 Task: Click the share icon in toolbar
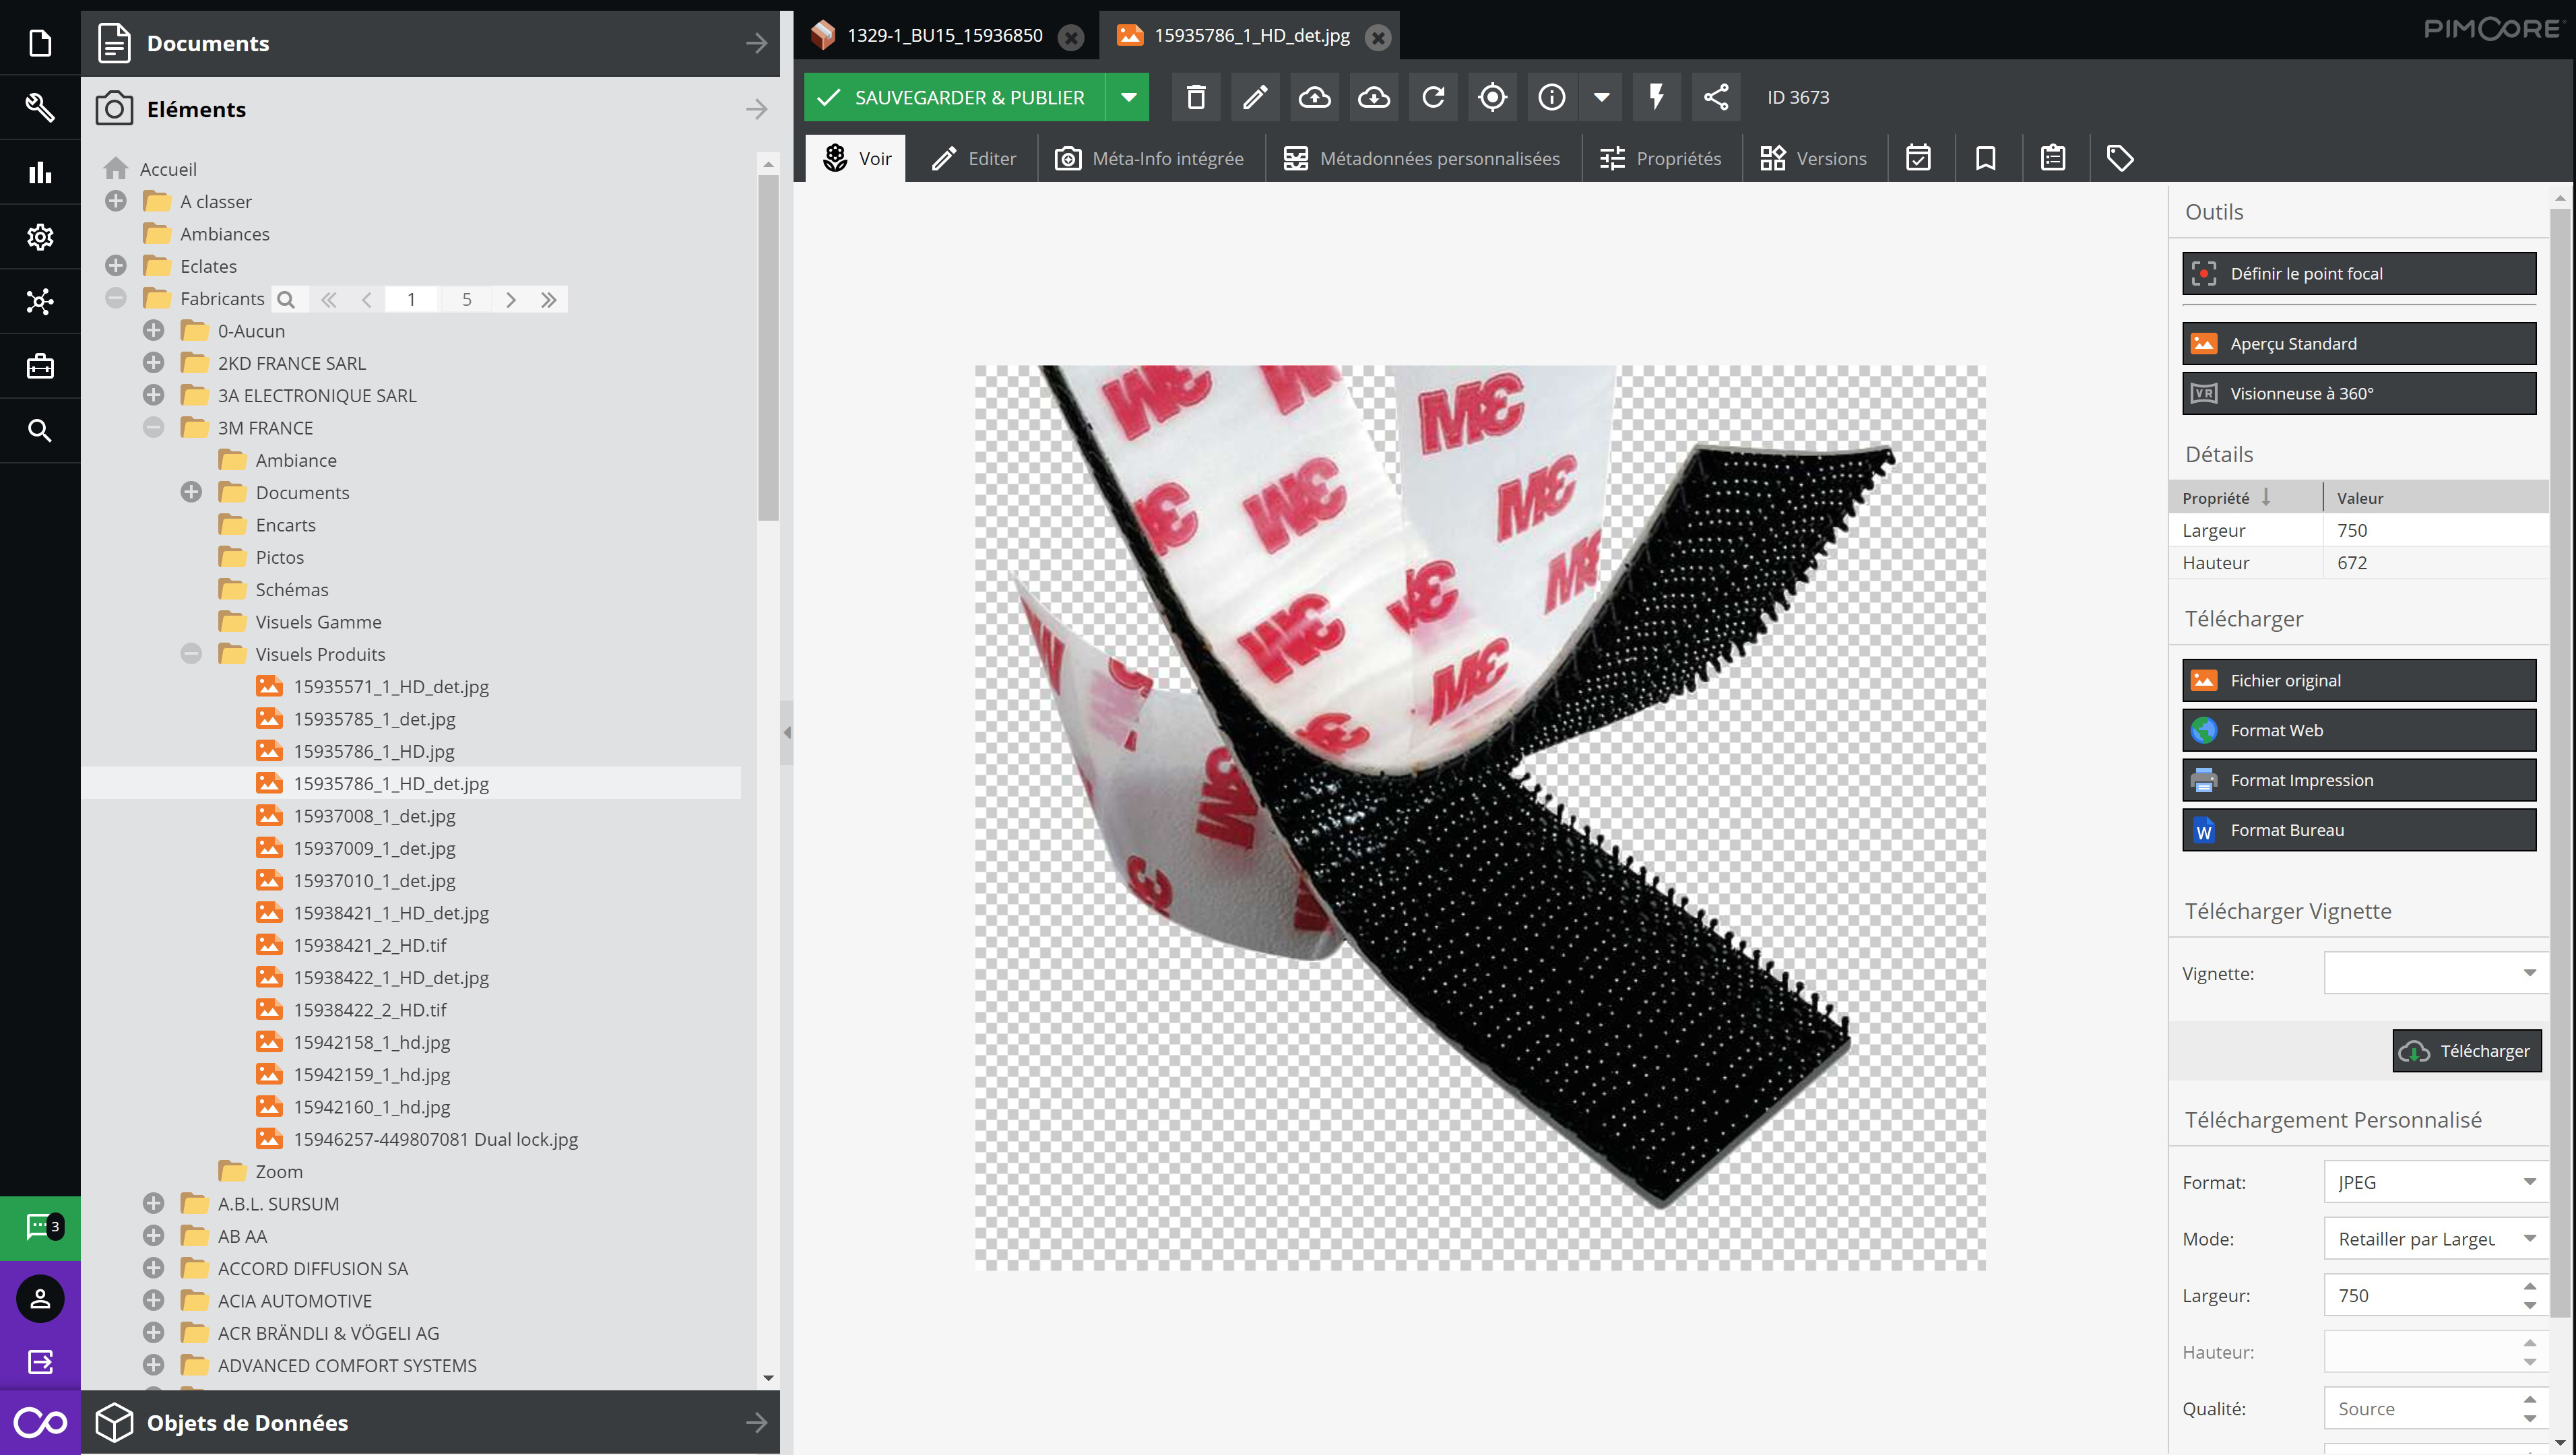[x=1716, y=97]
